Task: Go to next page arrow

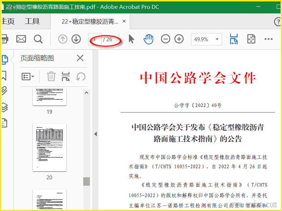Action: [x=76, y=39]
